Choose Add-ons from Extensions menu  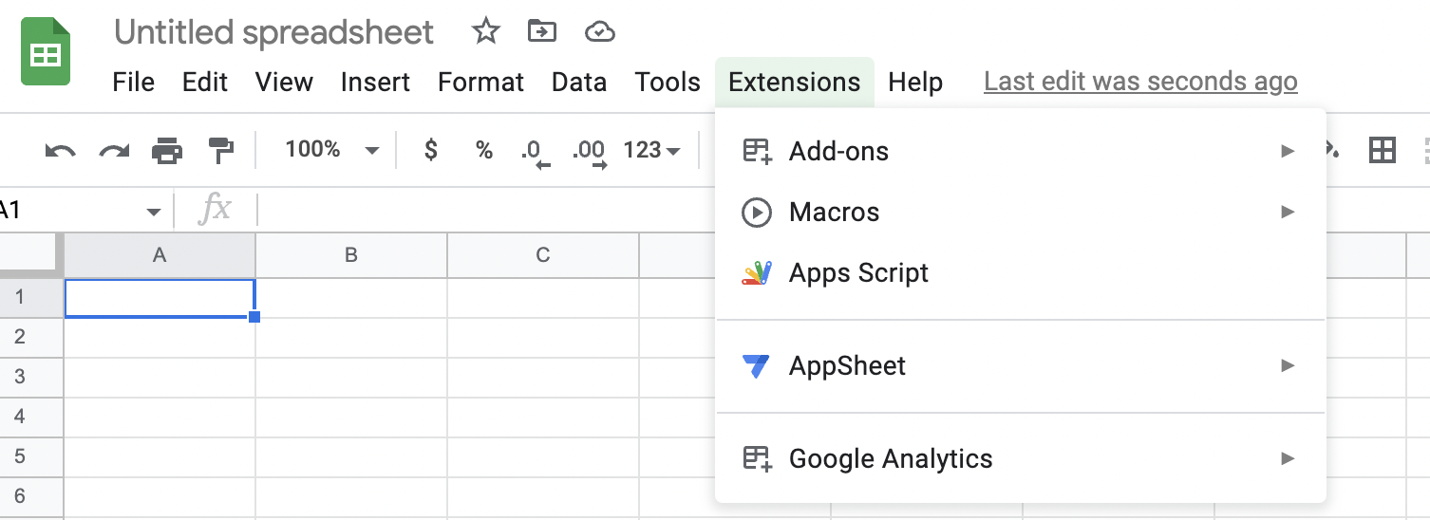[x=1020, y=151]
